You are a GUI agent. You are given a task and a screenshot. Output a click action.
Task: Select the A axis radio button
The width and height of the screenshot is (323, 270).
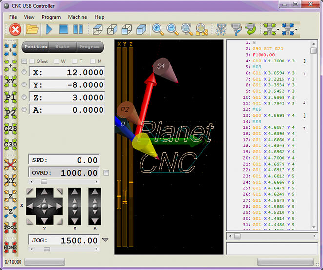coord(24,110)
